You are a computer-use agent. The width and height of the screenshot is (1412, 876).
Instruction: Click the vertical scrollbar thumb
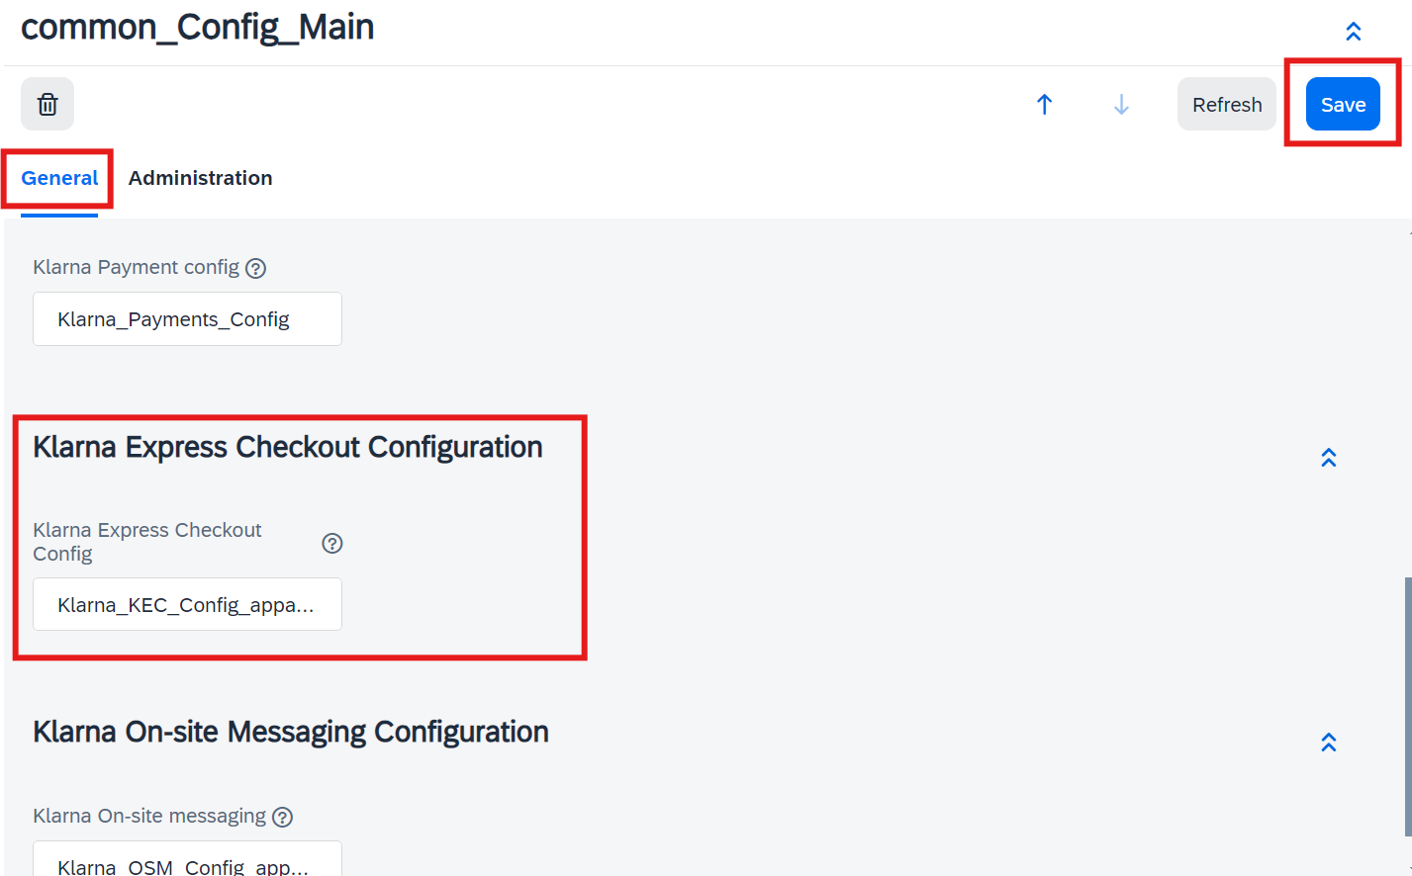pos(1408,707)
